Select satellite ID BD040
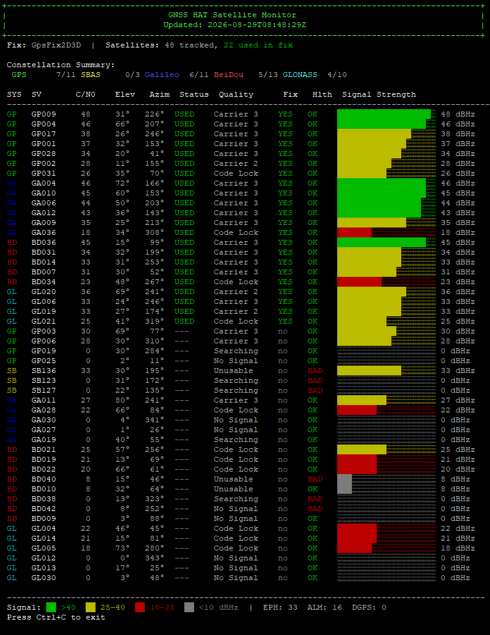Image resolution: width=490 pixels, height=635 pixels. tap(44, 479)
